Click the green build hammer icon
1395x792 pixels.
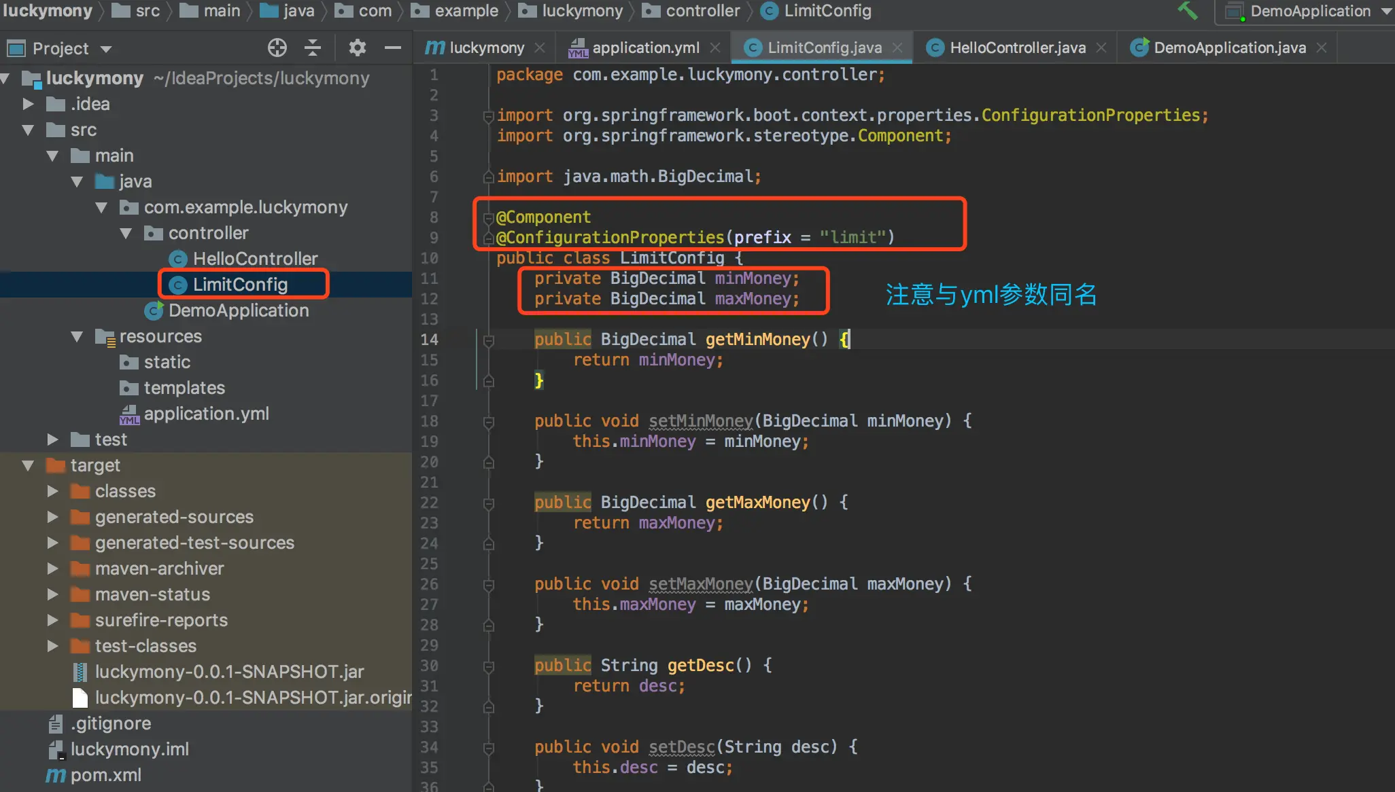[1188, 11]
